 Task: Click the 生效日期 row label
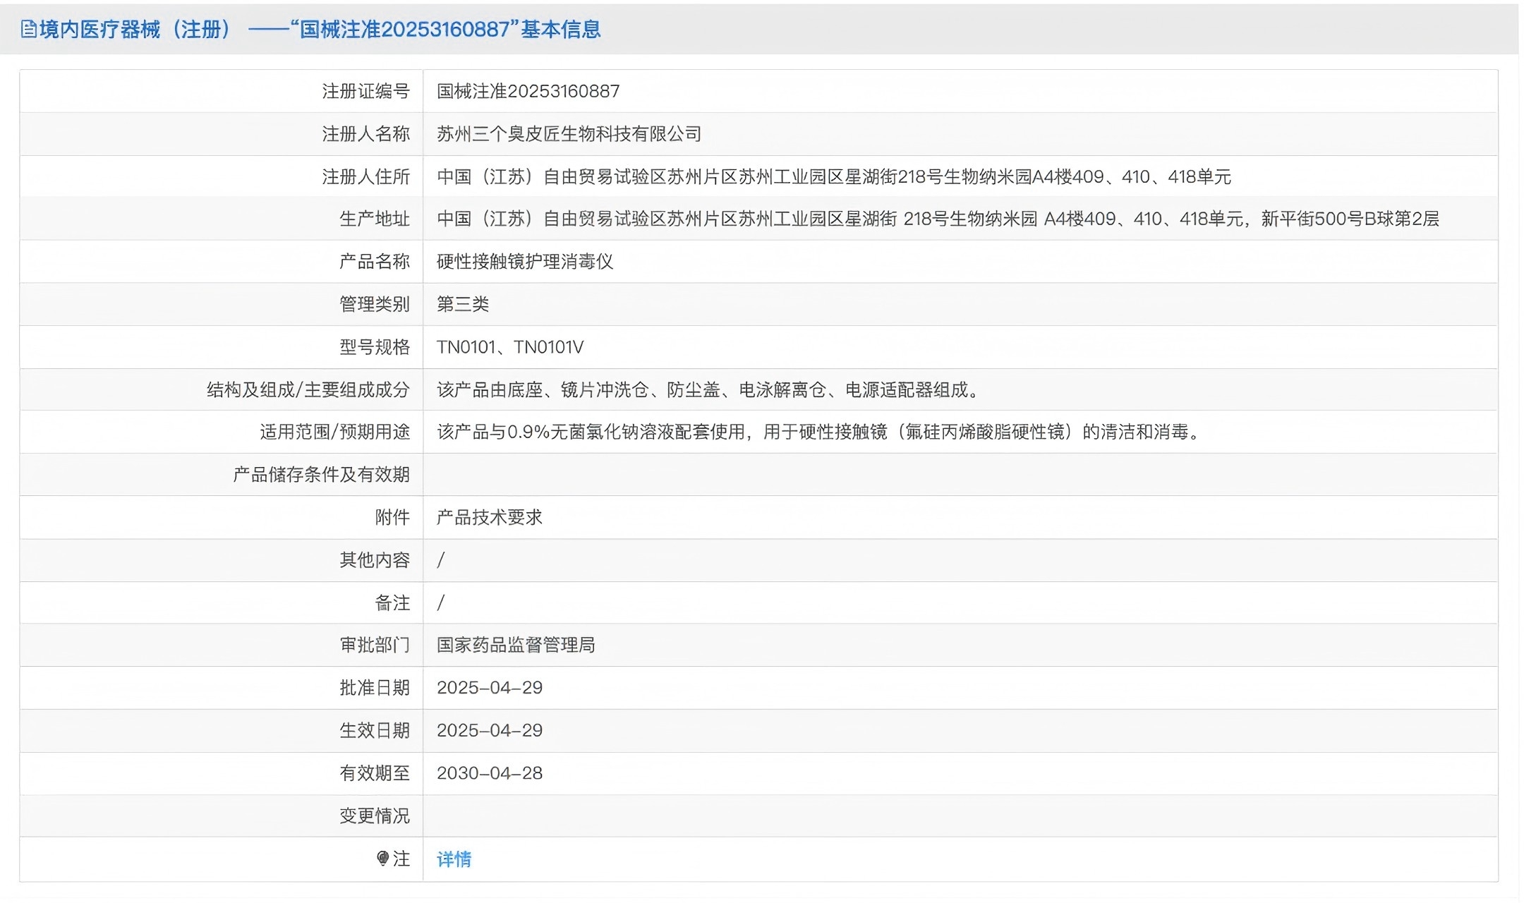pyautogui.click(x=374, y=731)
